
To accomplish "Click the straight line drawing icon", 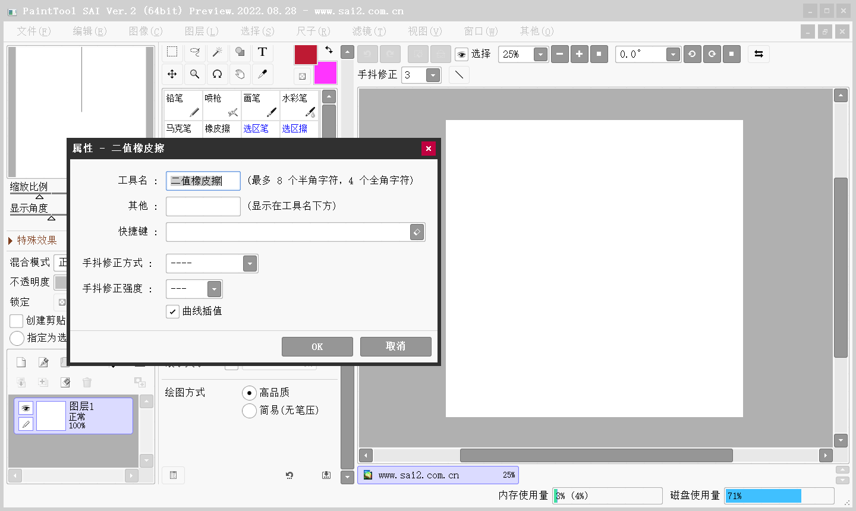I will click(459, 75).
